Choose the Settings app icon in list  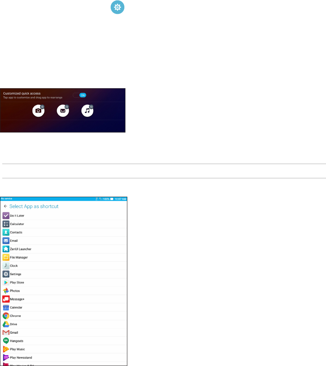6,274
